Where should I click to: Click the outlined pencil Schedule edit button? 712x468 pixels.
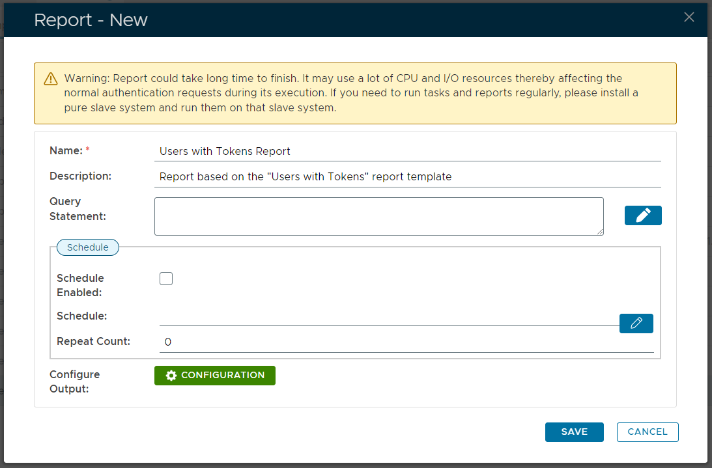[636, 323]
